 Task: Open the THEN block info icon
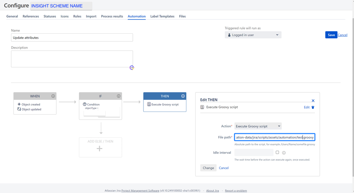click(x=183, y=96)
